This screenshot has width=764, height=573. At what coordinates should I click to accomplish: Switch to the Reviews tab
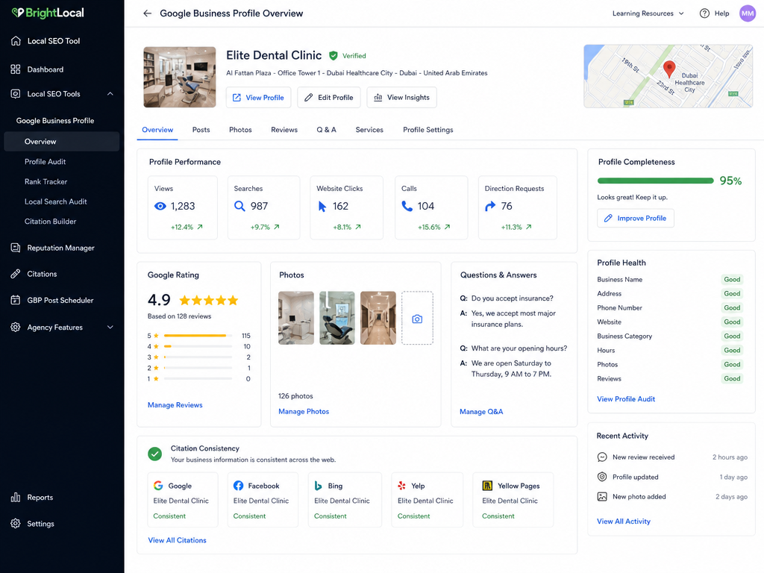tap(284, 130)
